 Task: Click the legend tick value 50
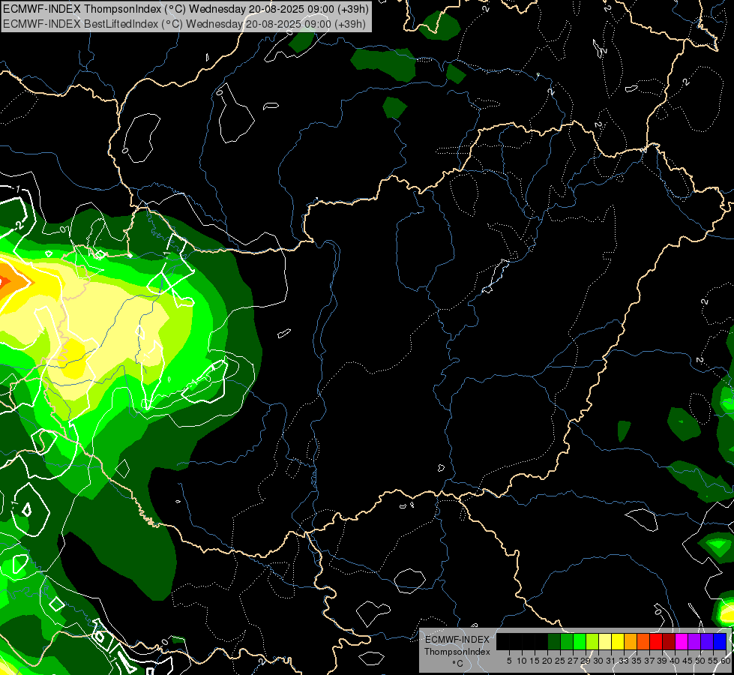[701, 661]
